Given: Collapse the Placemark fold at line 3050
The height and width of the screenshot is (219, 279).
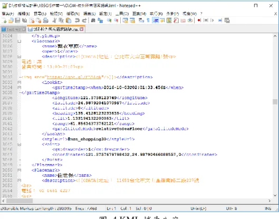Looking at the screenshot, I should [x=20, y=170].
